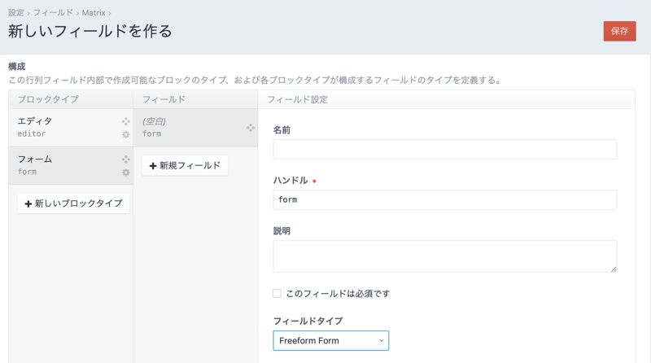Select the フォーム block type
The image size is (651, 363).
(x=65, y=165)
